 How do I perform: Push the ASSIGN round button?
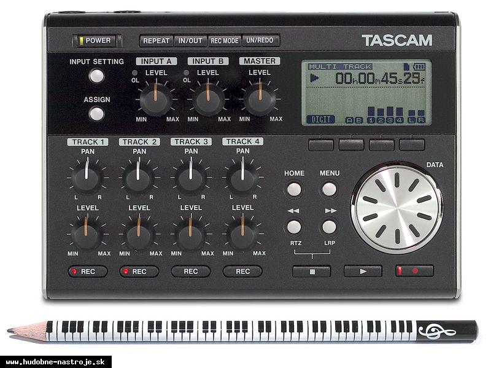coord(96,114)
